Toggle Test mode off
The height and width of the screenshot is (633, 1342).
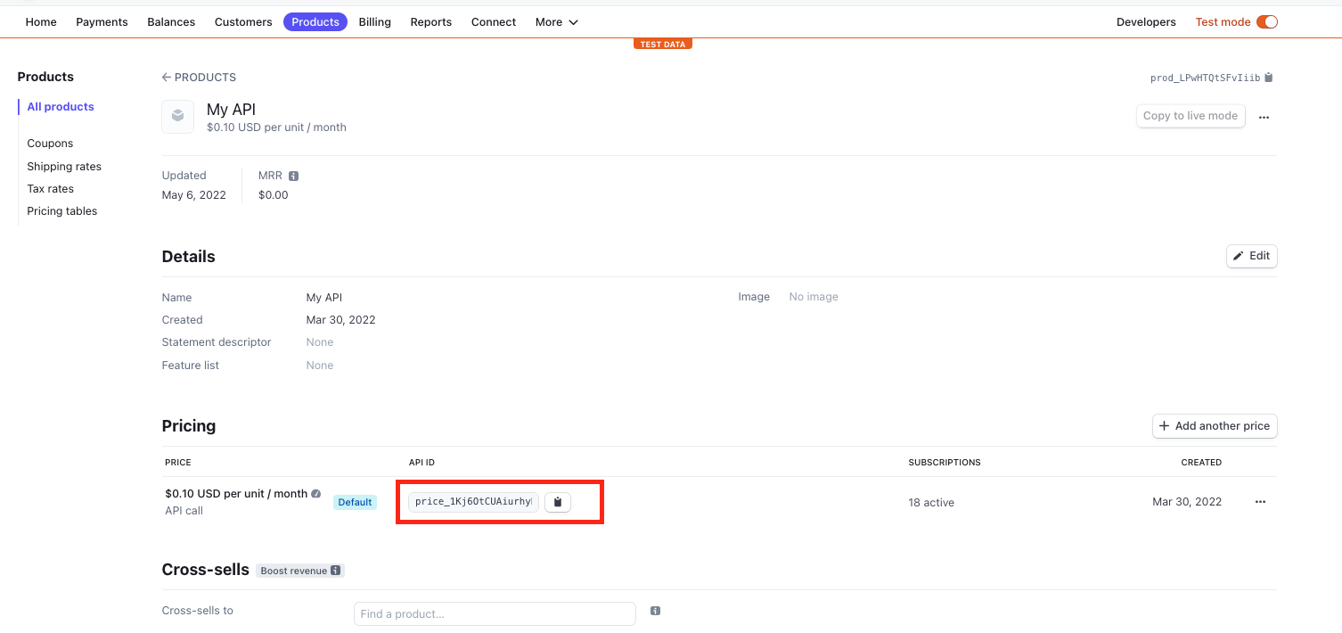click(1267, 21)
